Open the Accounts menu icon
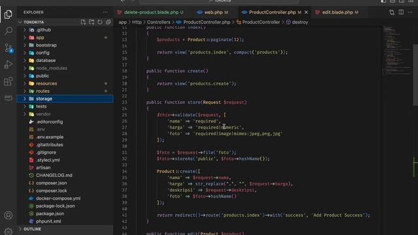 (8, 215)
